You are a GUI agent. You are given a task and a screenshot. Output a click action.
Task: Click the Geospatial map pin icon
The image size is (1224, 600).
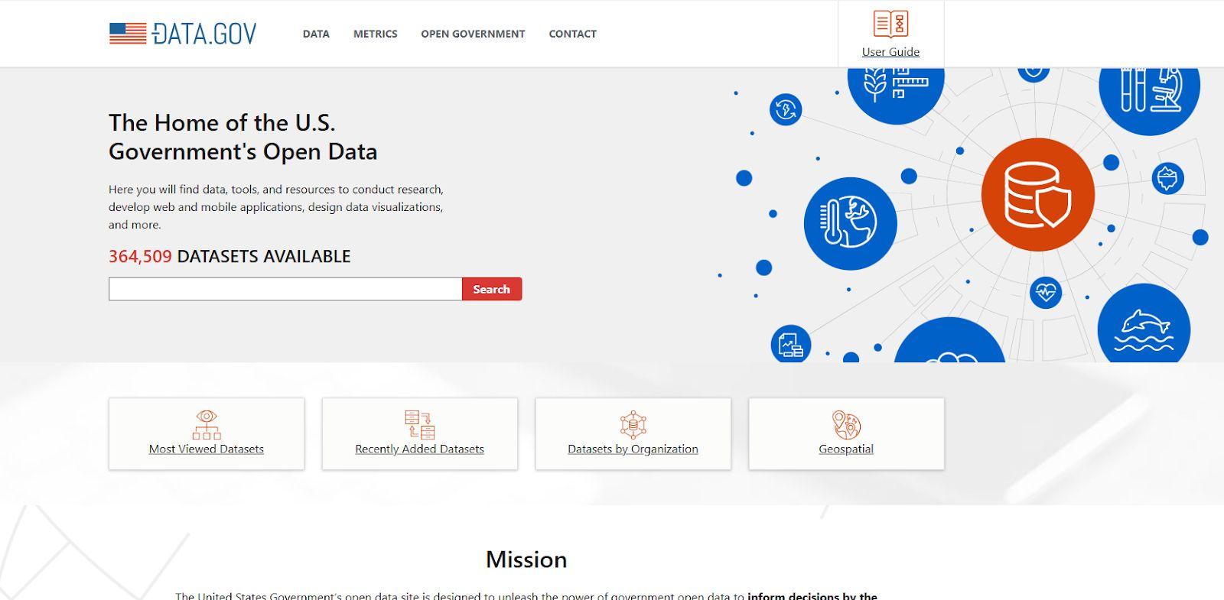846,424
